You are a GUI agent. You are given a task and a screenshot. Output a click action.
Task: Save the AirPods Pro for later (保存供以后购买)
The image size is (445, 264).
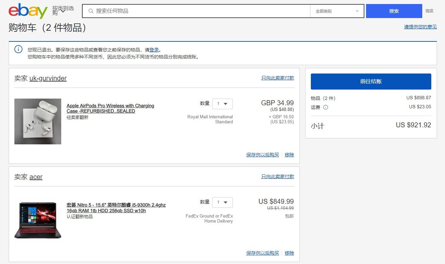click(x=263, y=155)
